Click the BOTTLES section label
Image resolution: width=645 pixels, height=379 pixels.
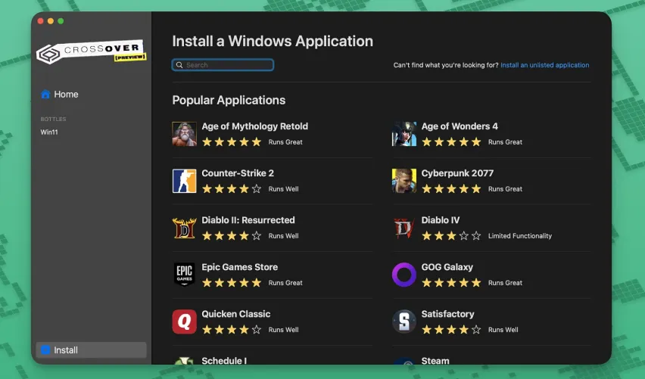[53, 119]
